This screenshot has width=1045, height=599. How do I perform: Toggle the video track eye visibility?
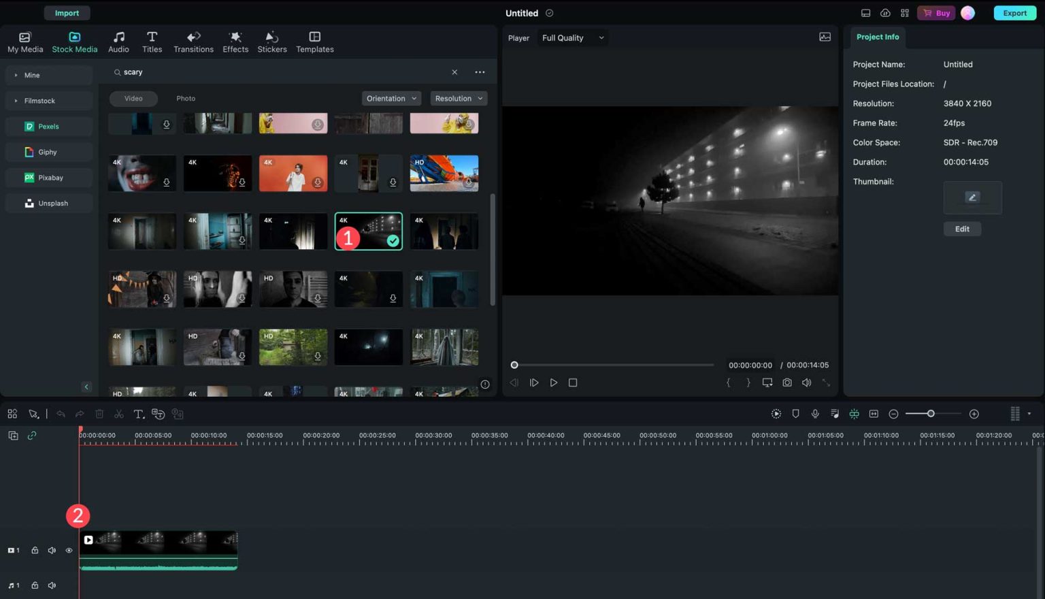(x=69, y=550)
